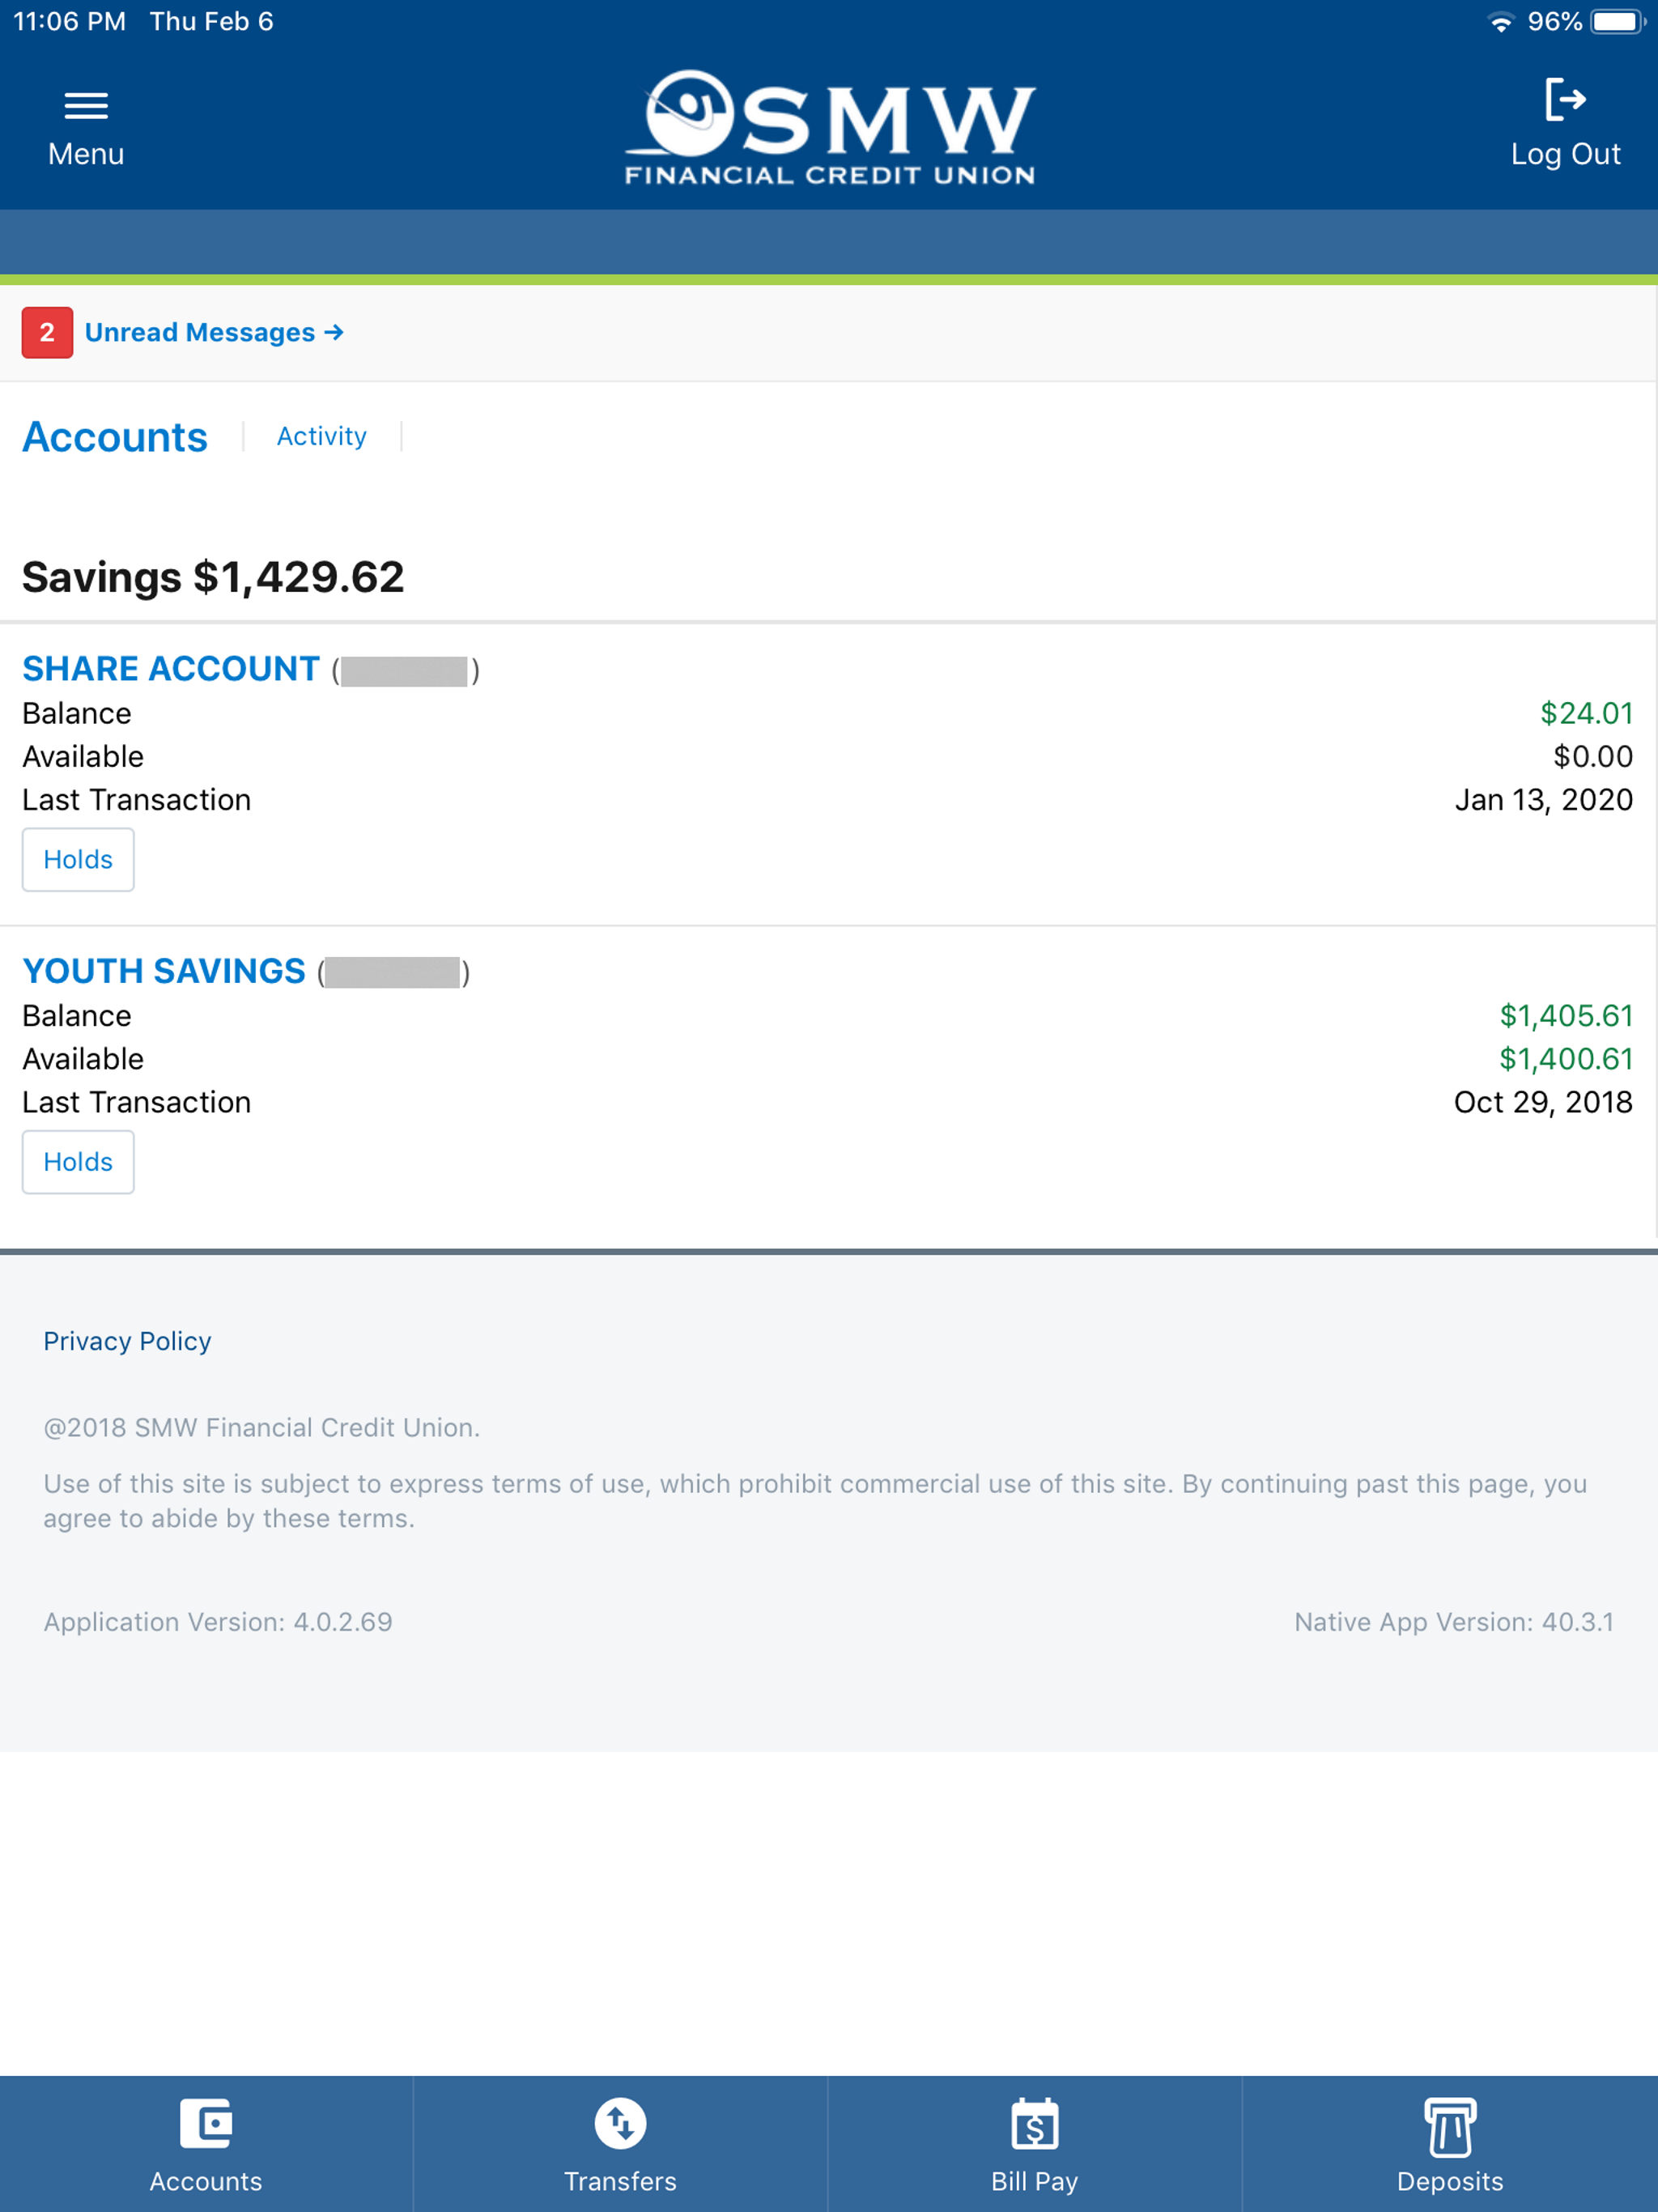Screen dimensions: 1658x2212
Task: Tap the Accounts label in bottom bar
Action: click(206, 2182)
